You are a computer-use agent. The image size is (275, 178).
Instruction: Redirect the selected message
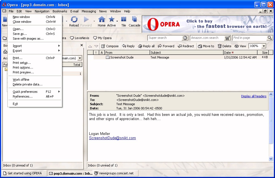point(186,46)
